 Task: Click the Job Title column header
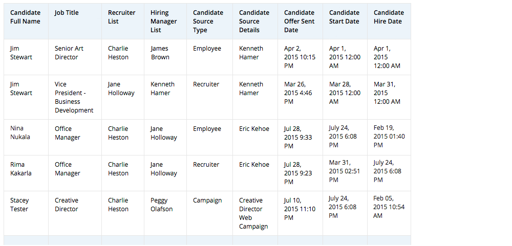pos(67,13)
